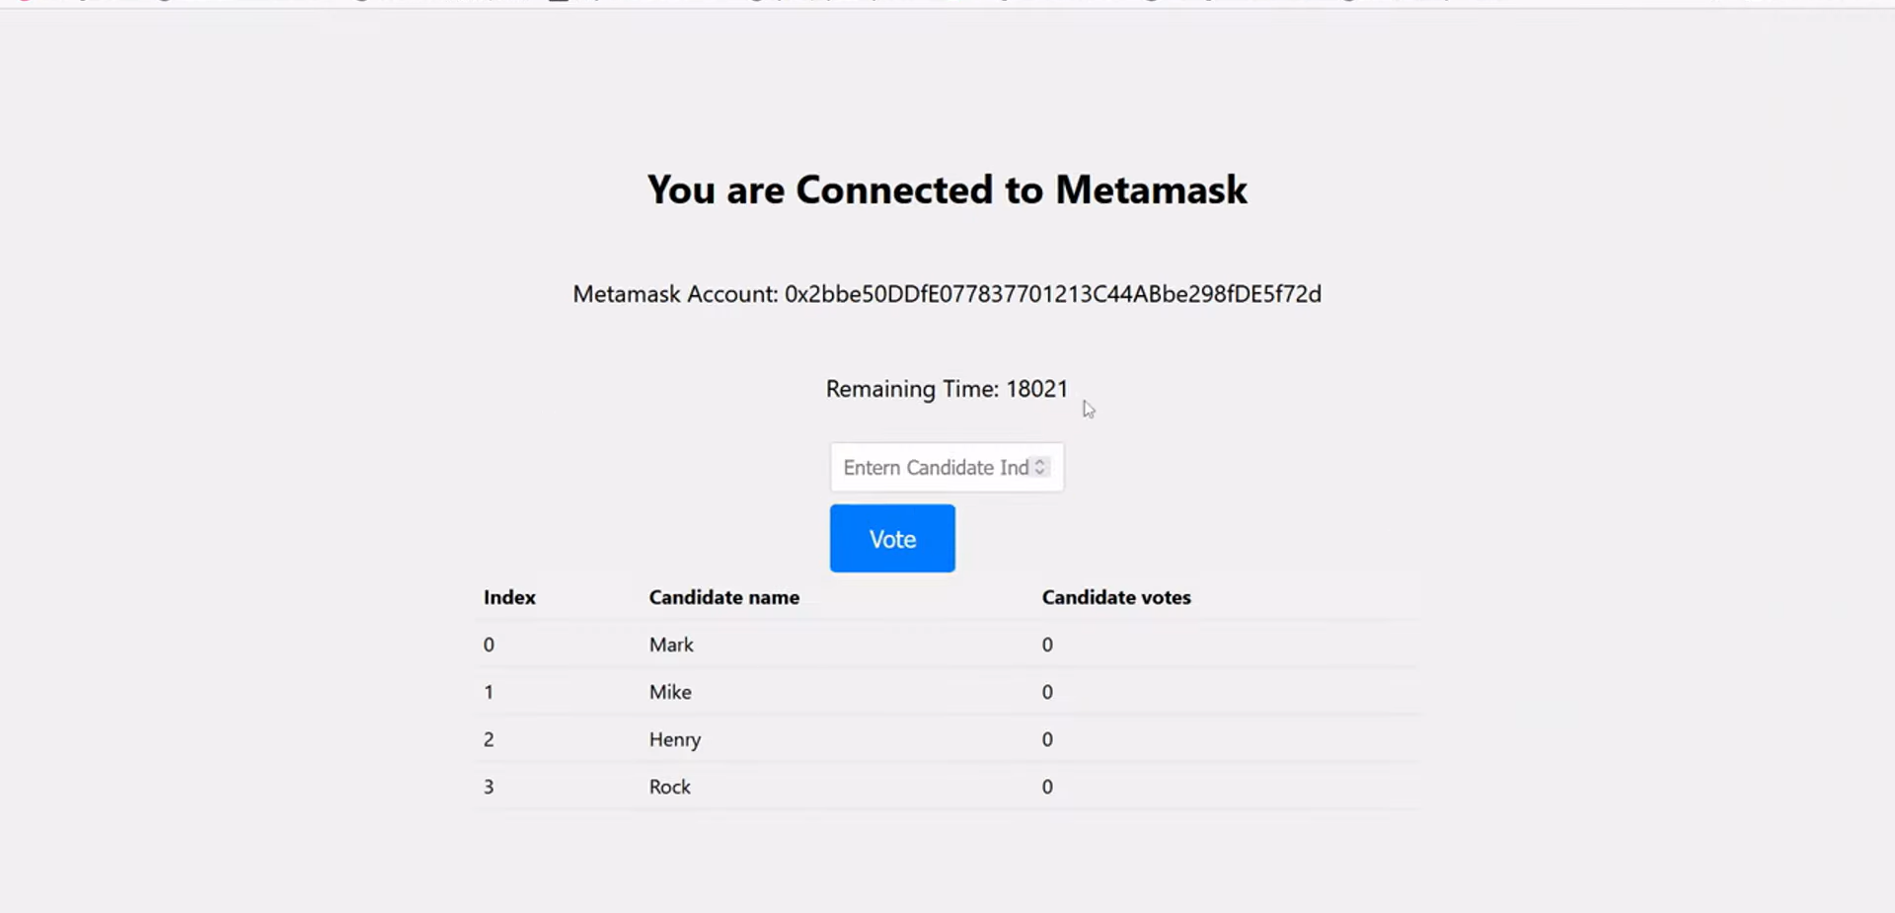Click the Candidate name column header

pos(724,597)
